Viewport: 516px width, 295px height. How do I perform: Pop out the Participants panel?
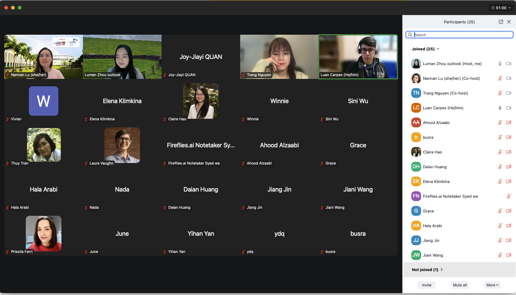click(x=501, y=22)
